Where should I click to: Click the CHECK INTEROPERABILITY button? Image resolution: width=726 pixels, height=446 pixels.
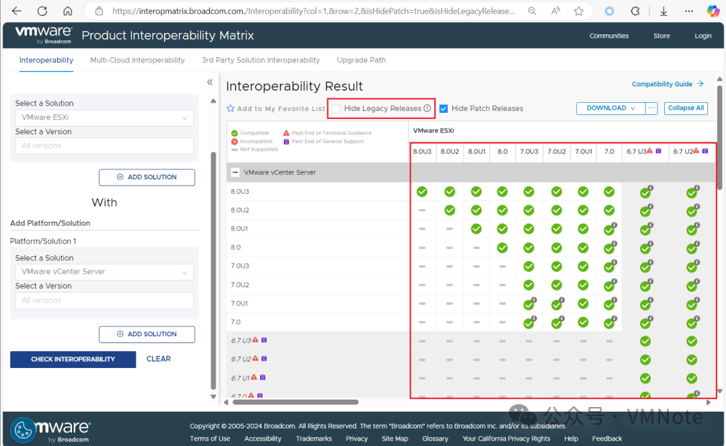click(x=73, y=359)
